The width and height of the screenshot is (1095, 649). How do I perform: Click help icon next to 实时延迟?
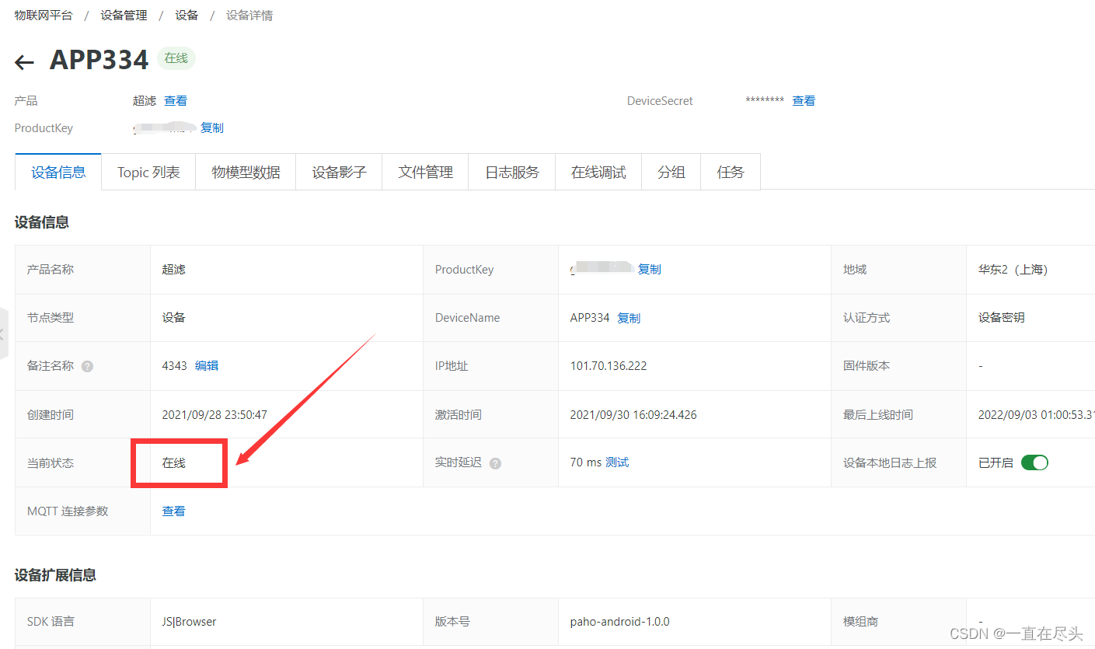click(495, 463)
